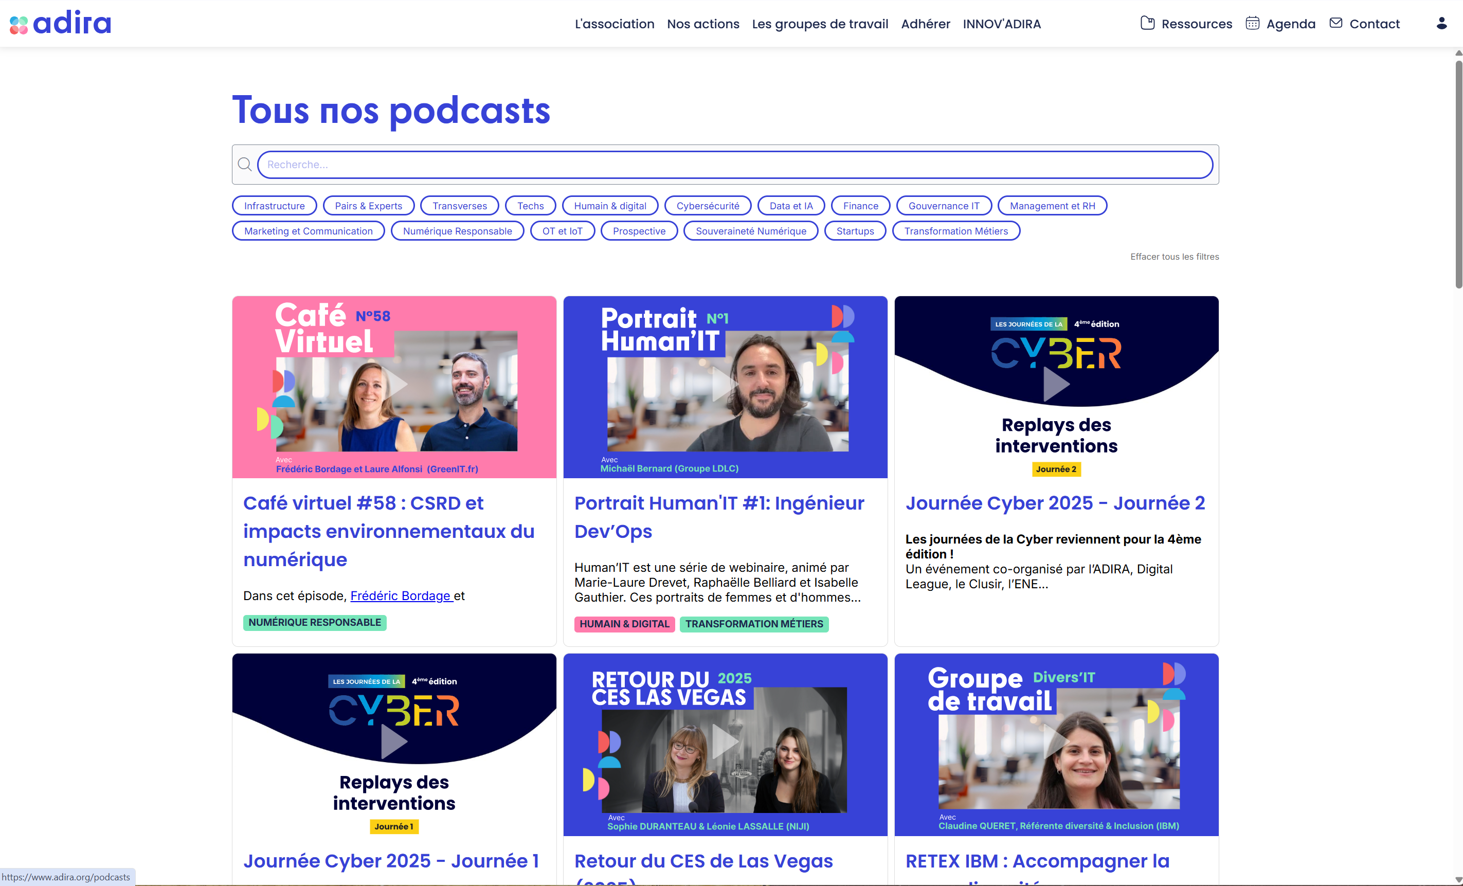Open the Retour du CES thumbnail
Screen dimensions: 1463x886
[x=725, y=744]
